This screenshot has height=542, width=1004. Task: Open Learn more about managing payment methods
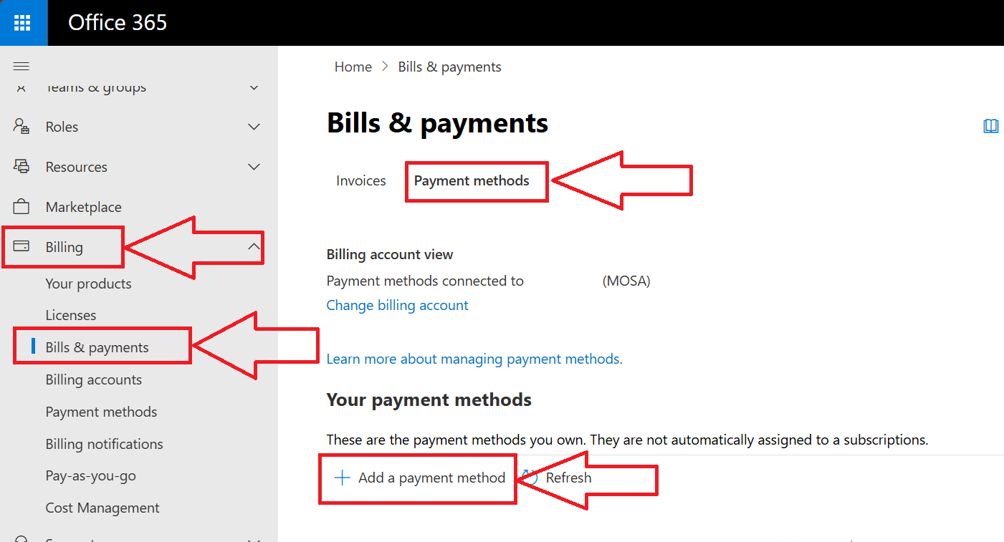(474, 359)
